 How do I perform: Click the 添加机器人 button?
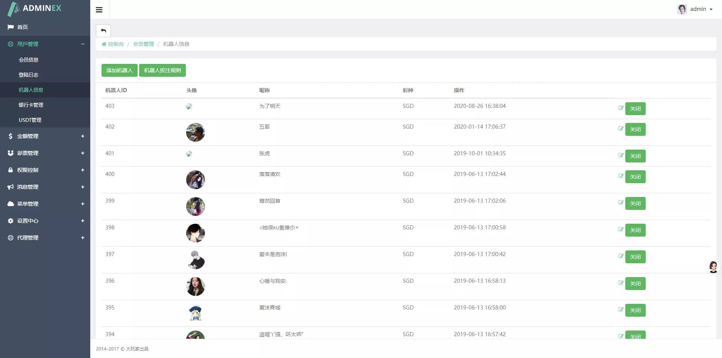[119, 70]
